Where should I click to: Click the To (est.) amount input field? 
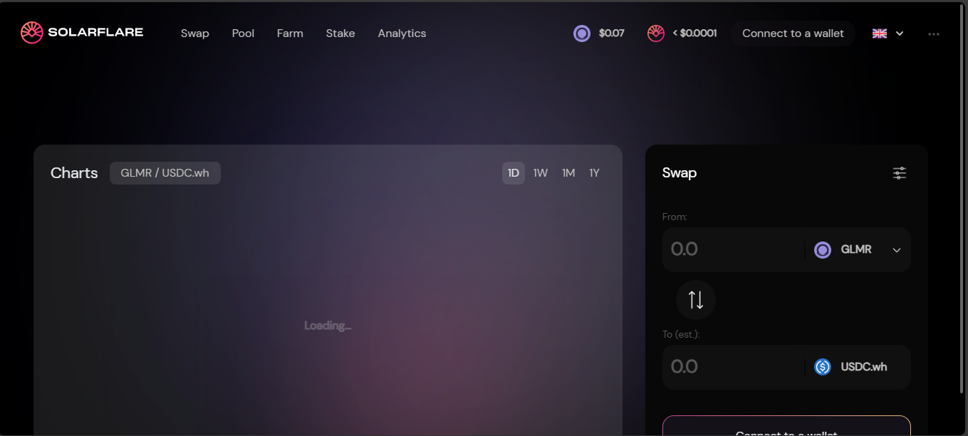(x=734, y=367)
